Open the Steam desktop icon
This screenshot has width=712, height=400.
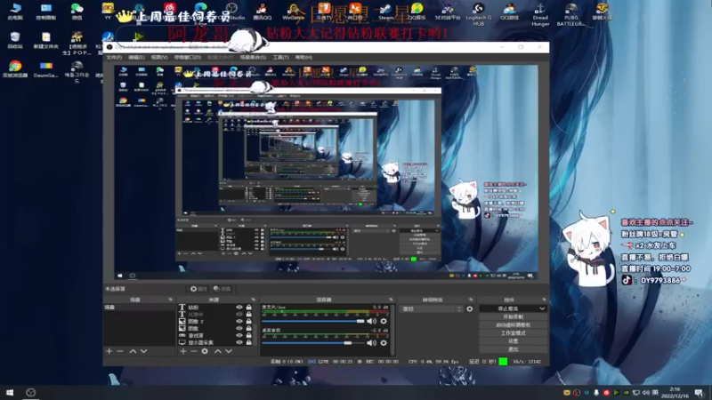(385, 12)
